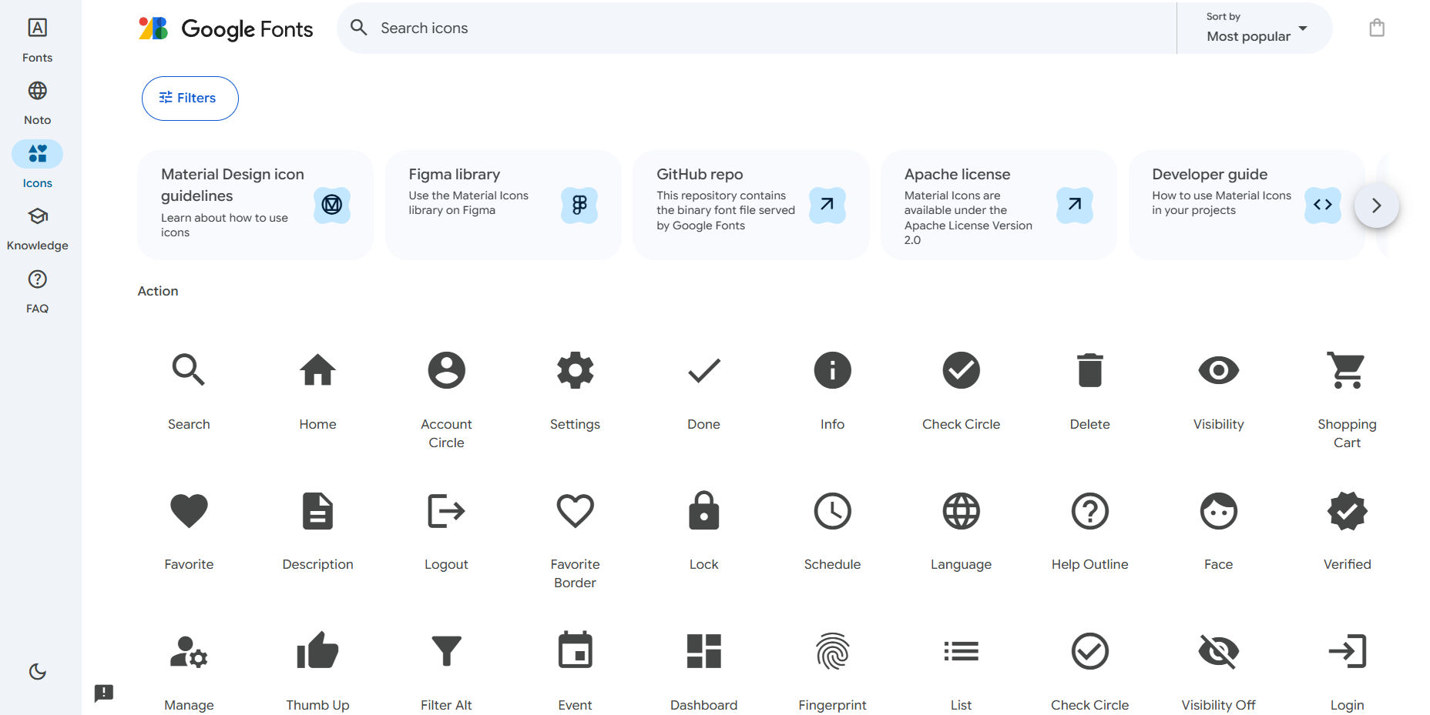
Task: Select the Home icon tile
Action: pos(317,370)
